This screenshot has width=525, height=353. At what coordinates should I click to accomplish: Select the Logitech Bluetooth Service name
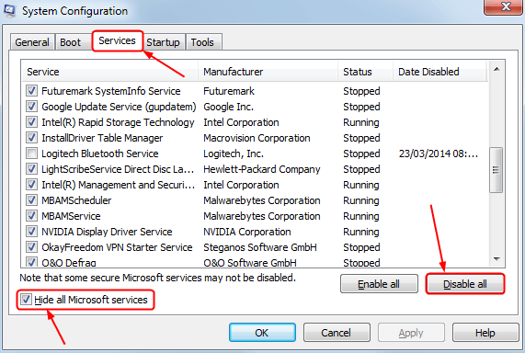[x=100, y=154]
